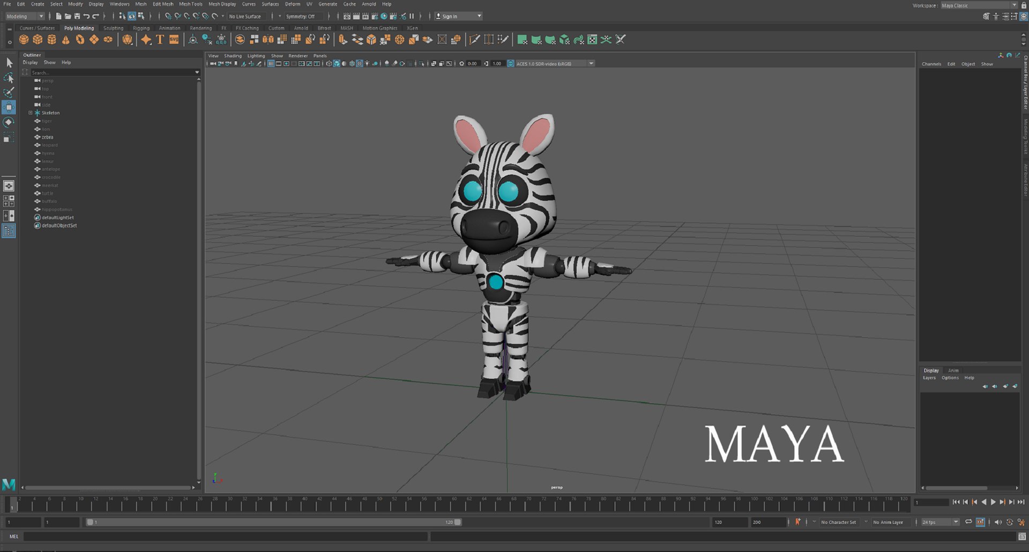
Task: Click the Undo icon in status line
Action: [86, 17]
